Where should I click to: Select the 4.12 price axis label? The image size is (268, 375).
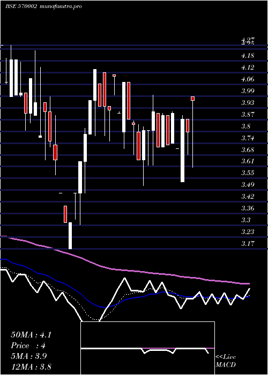point(248,67)
